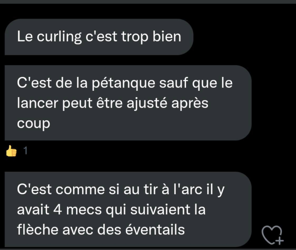This screenshot has height=250, width=296.
Task: Select the tir à l'arc message bubble
Action: click(x=128, y=209)
